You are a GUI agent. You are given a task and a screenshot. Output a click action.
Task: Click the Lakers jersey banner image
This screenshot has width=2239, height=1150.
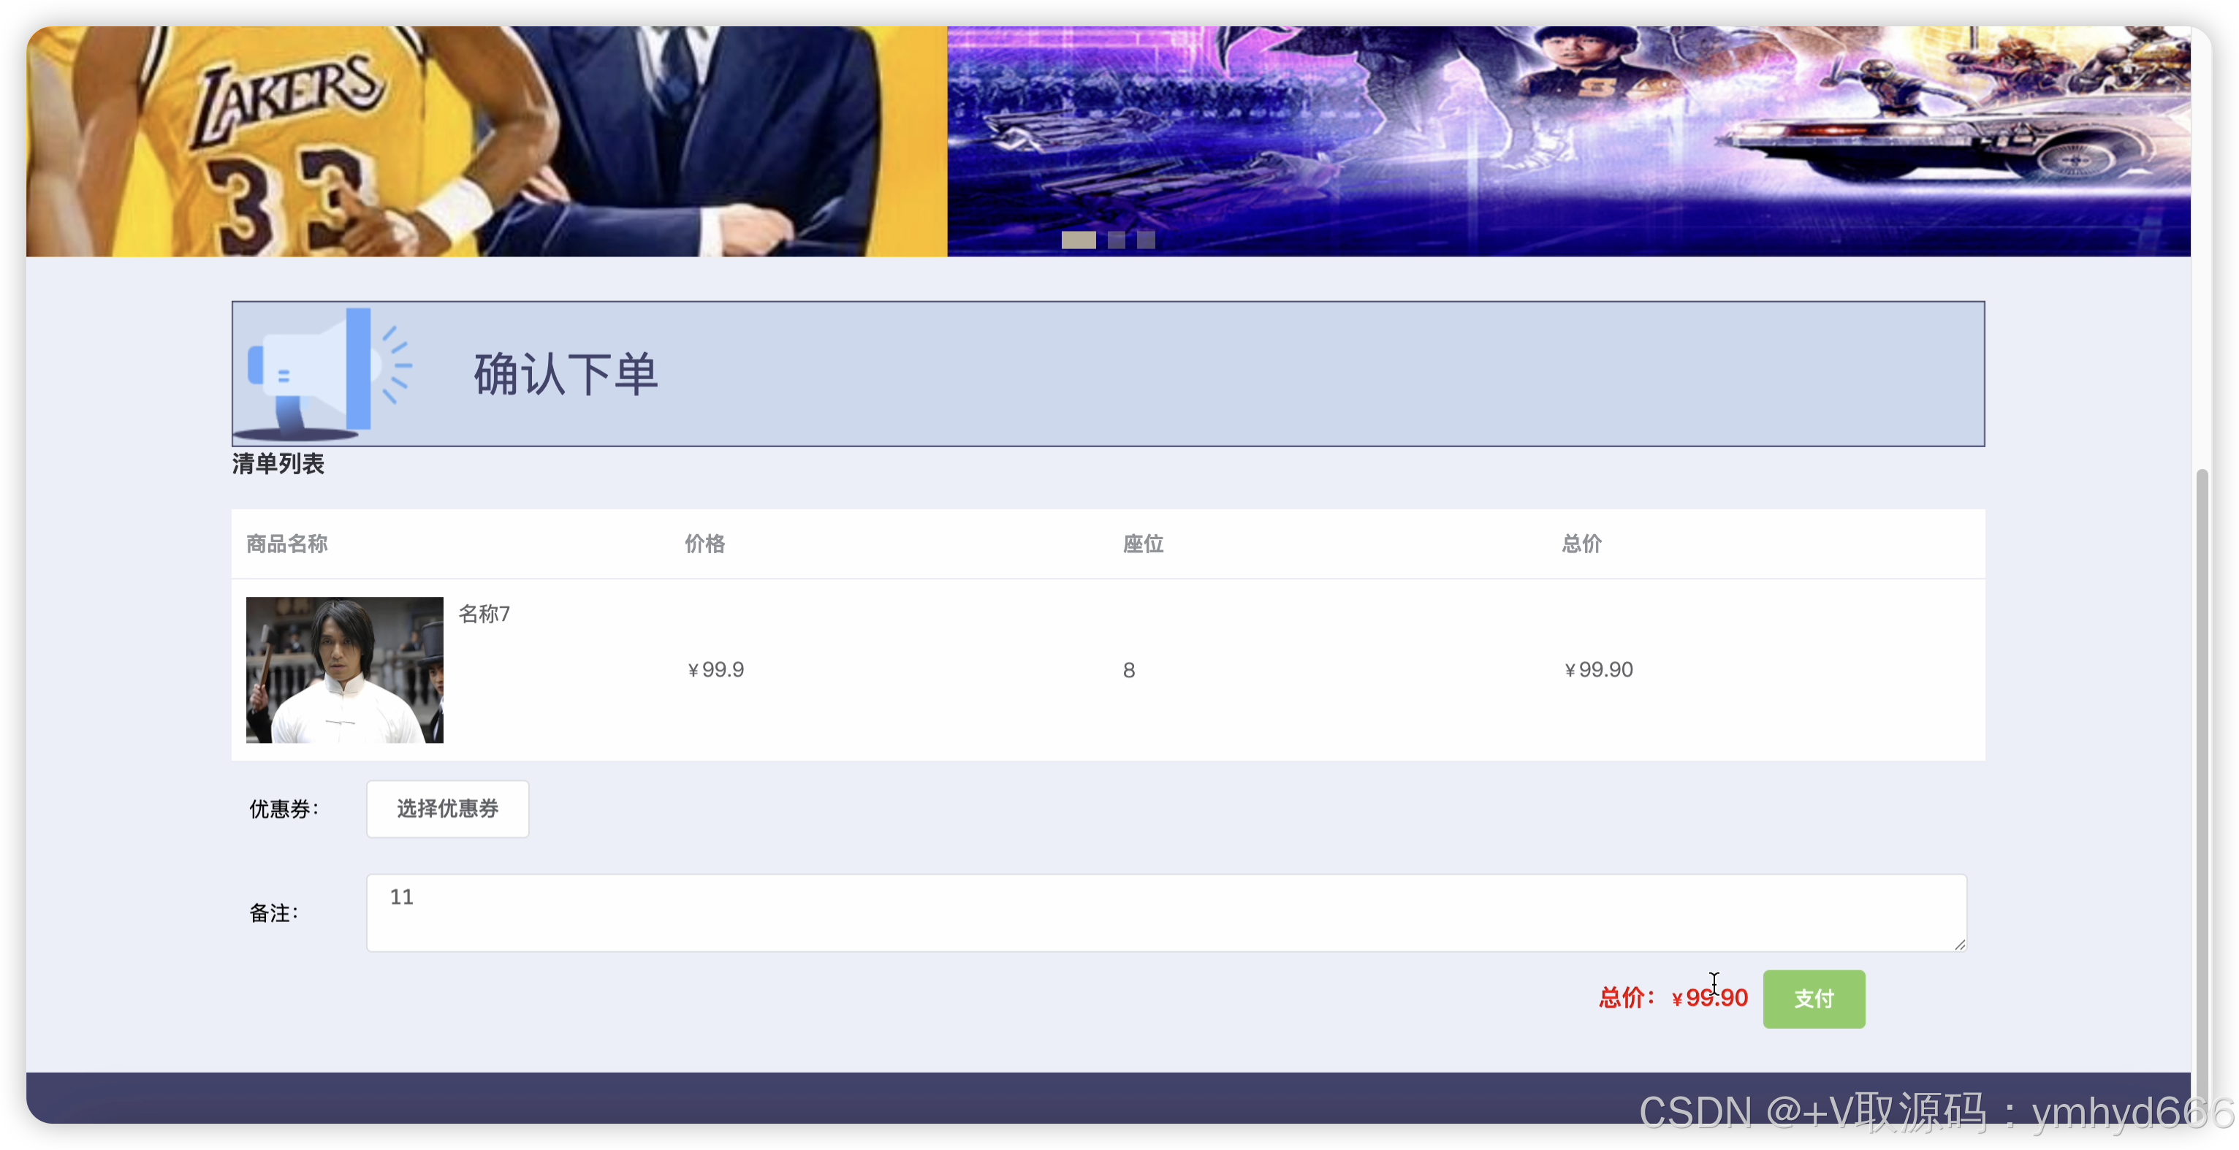click(487, 141)
